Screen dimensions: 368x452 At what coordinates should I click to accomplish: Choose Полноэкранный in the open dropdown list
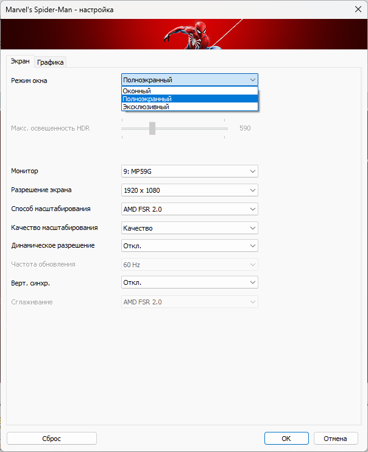[189, 99]
